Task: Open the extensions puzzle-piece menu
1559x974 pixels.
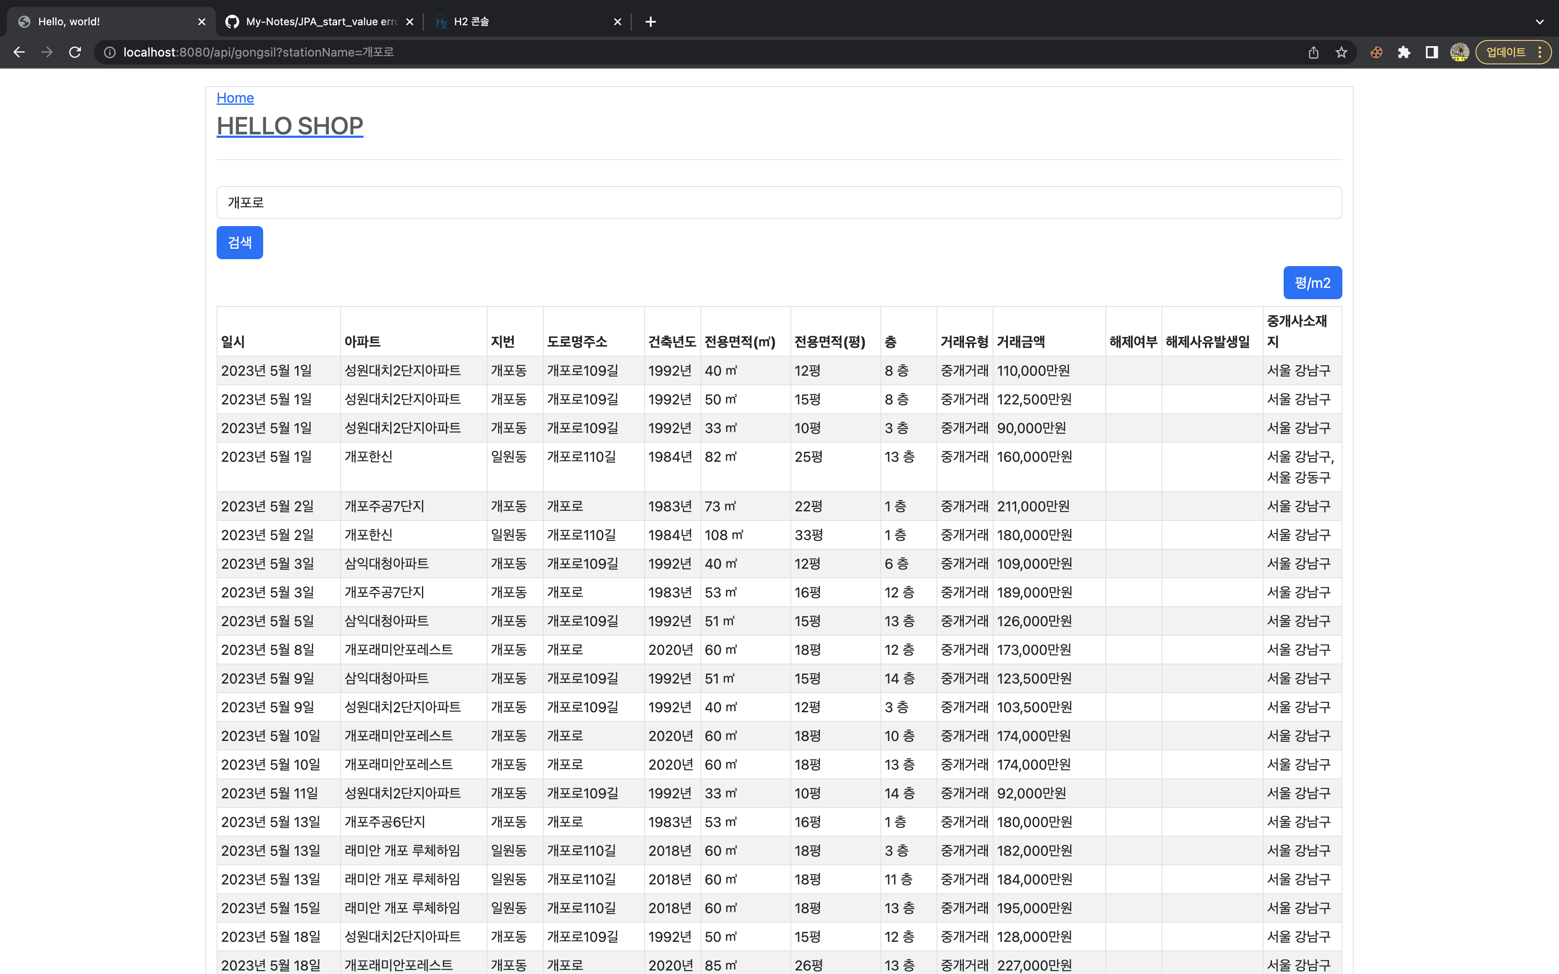Action: coord(1405,52)
